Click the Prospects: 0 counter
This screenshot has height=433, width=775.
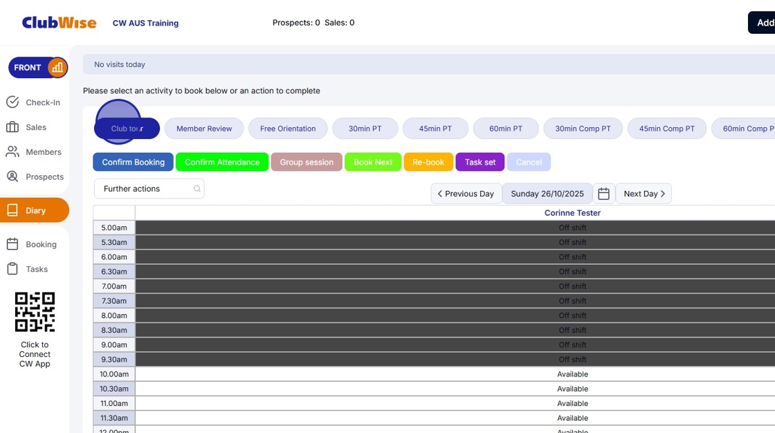(296, 23)
